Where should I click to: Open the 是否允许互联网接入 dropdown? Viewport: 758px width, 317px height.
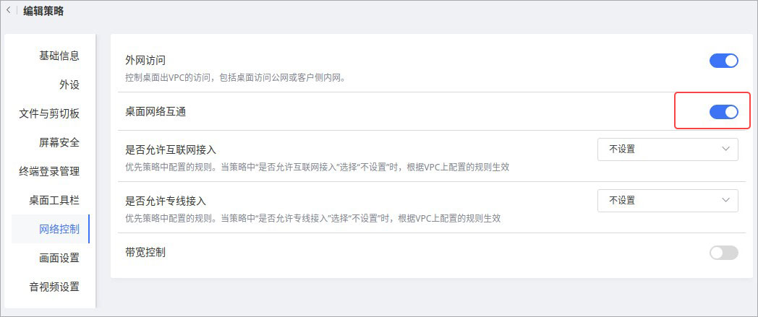point(667,149)
